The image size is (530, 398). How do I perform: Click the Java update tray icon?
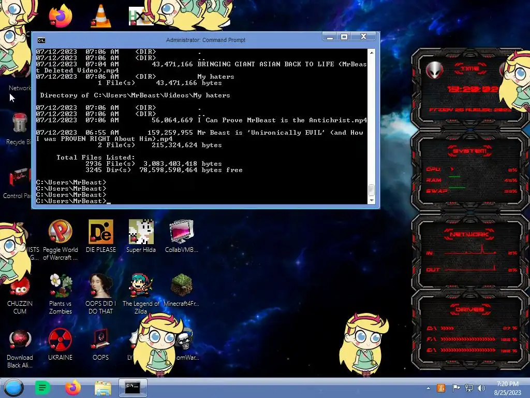[441, 388]
